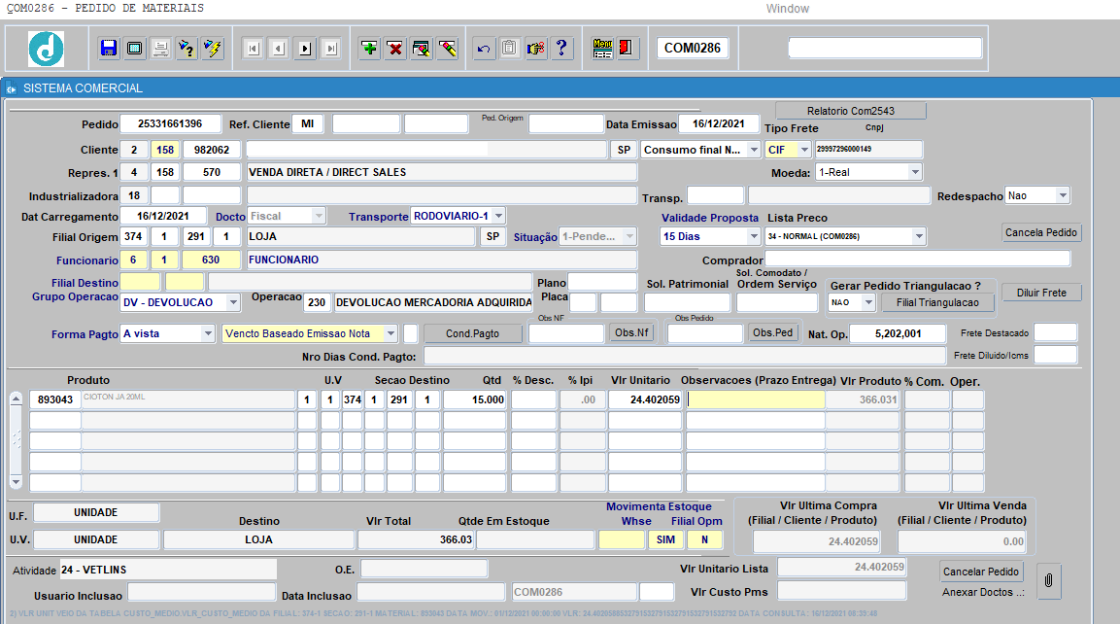The width and height of the screenshot is (1120, 624).
Task: Click the Filial Triangulacao button
Action: [x=937, y=302]
